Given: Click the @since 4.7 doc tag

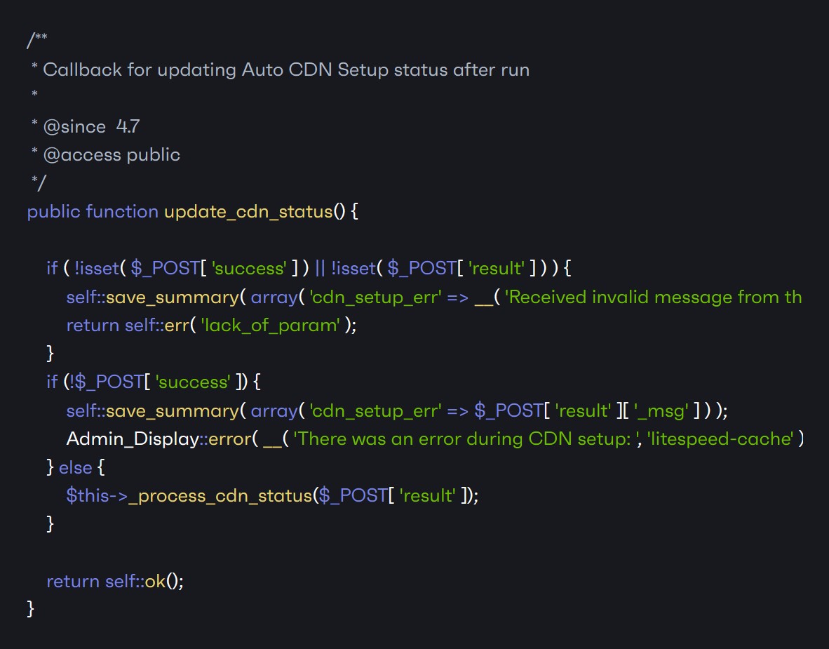Looking at the screenshot, I should tap(91, 126).
